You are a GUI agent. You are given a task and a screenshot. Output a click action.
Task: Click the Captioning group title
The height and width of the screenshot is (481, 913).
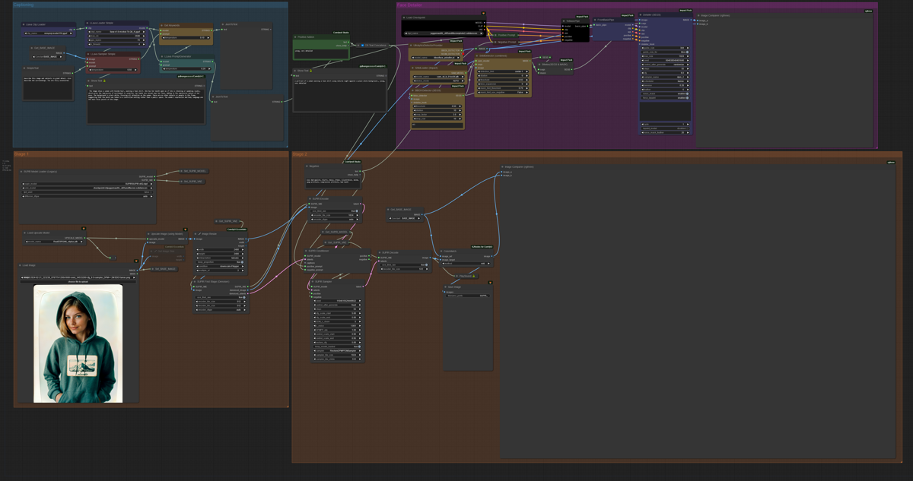pos(23,5)
